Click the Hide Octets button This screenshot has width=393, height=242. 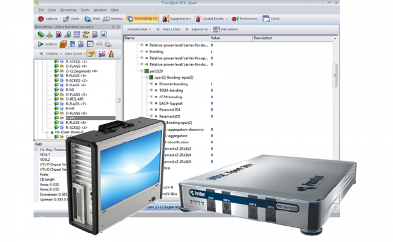click(x=169, y=29)
